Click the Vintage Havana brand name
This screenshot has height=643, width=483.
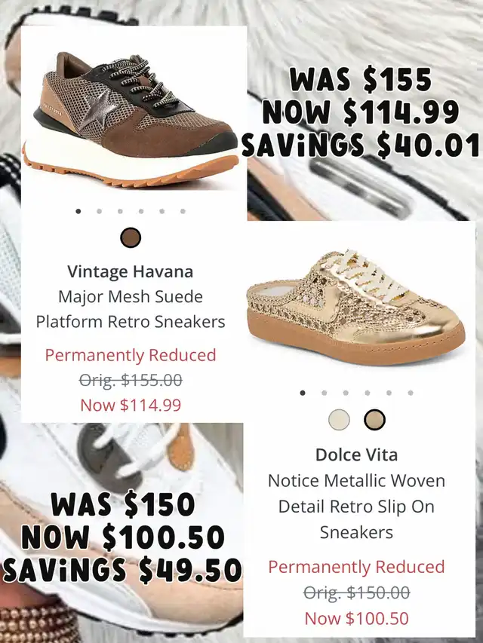point(131,271)
